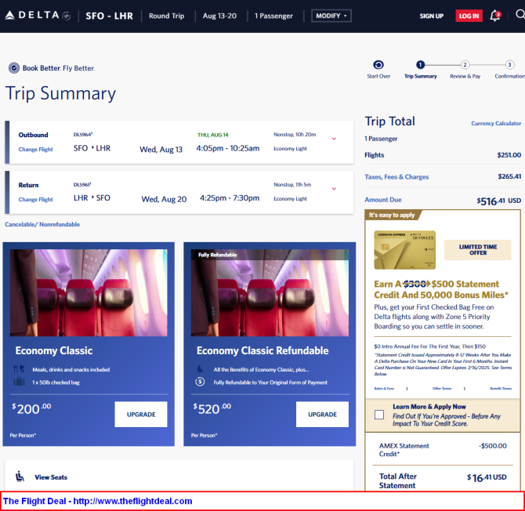Expand the Outbound flight details chevron
525x511 pixels.
(x=334, y=139)
